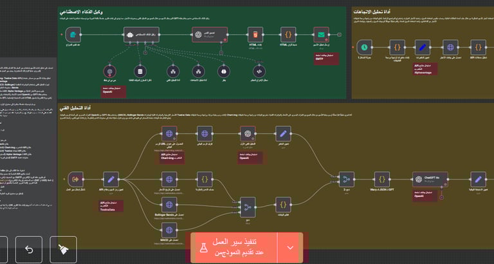The width and height of the screenshot is (494, 264).
Task: Open the OpenAI node next to the HTML node
Action: pyautogui.click(x=210, y=35)
